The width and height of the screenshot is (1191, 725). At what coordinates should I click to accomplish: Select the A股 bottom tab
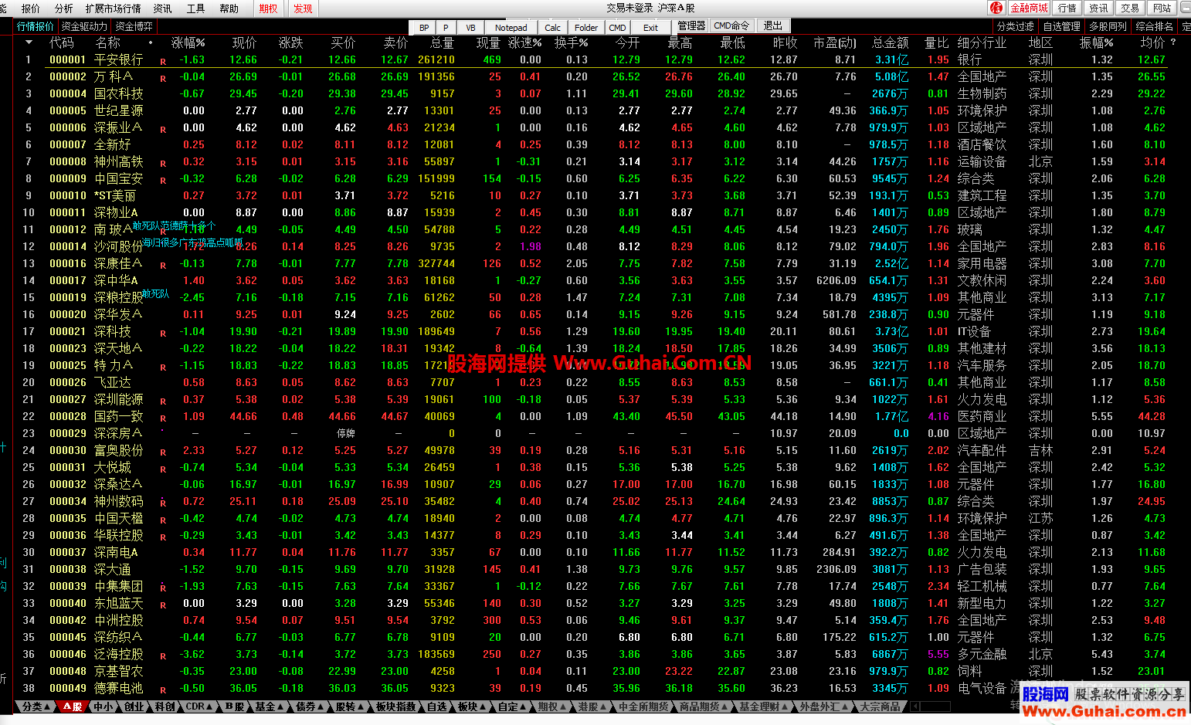coord(73,706)
